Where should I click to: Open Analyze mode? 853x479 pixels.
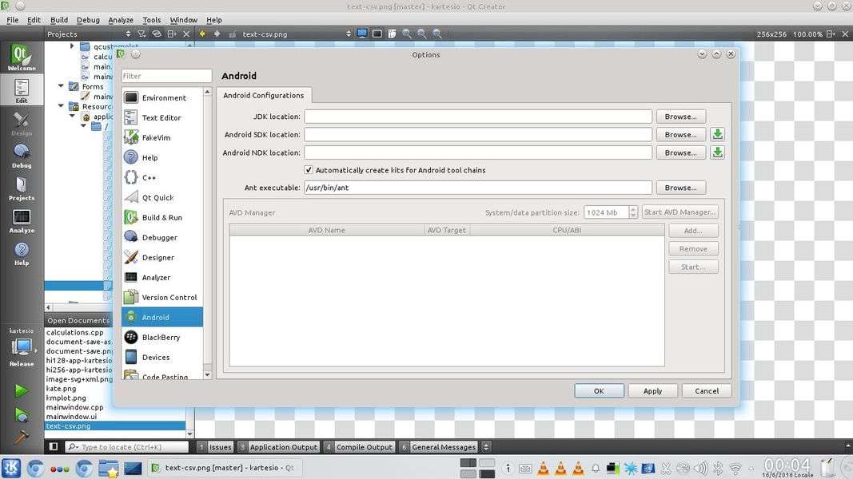(22, 220)
